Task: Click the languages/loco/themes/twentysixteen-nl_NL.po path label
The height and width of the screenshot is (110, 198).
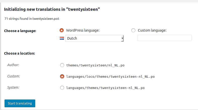Action: (x=110, y=76)
